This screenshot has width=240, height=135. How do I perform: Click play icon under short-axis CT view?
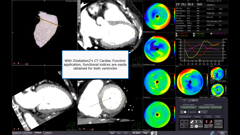tap(92, 130)
